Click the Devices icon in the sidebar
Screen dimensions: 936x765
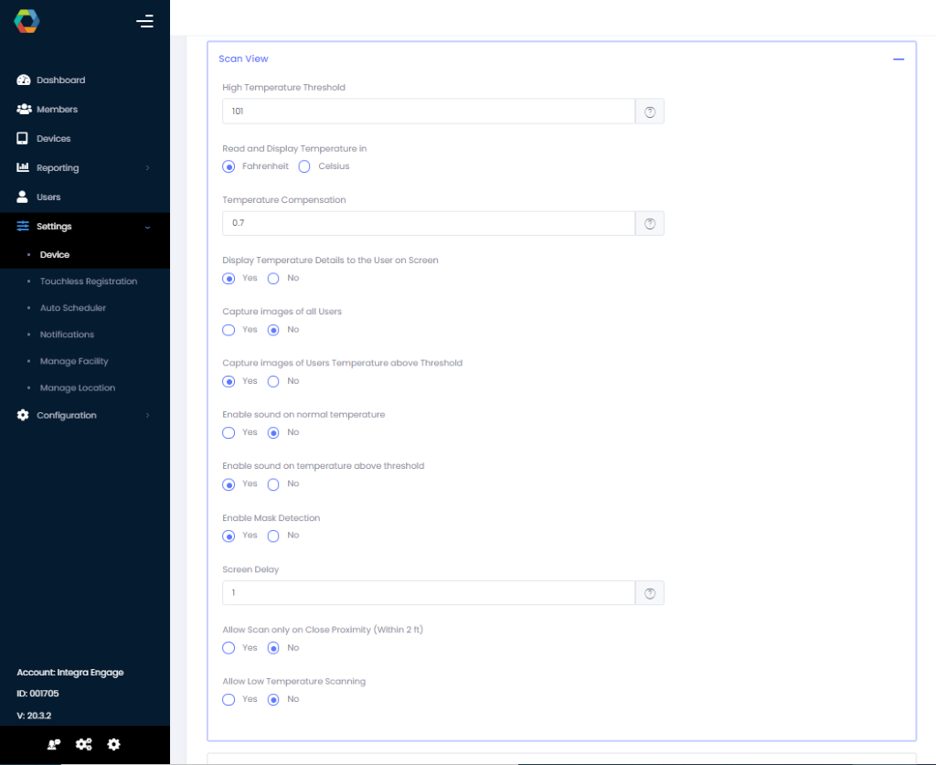(21, 138)
